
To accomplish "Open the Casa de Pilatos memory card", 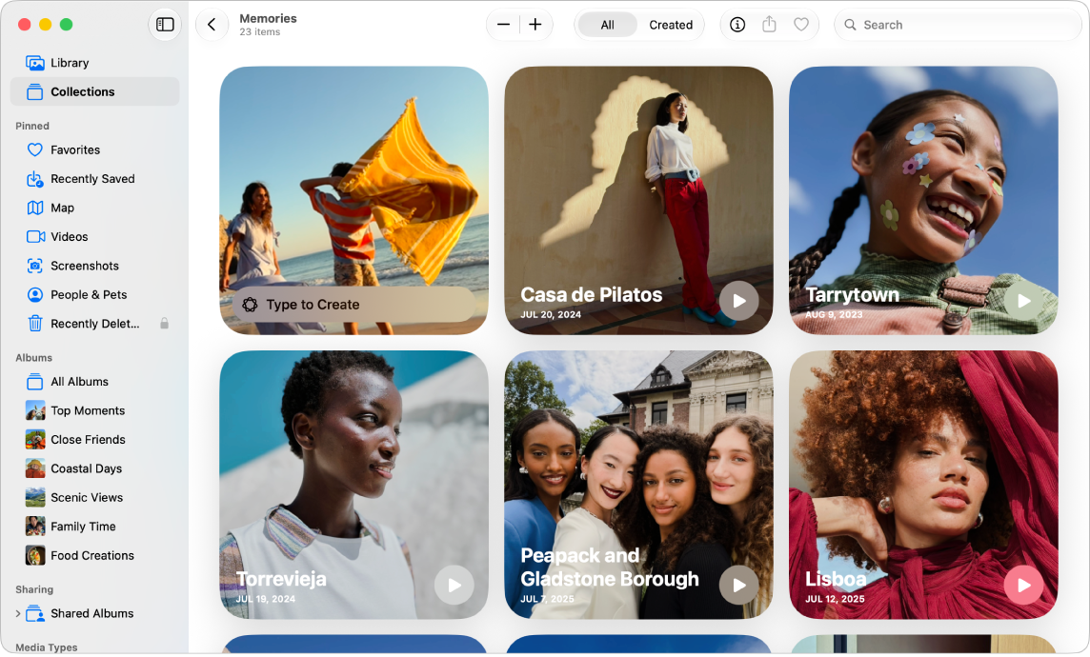I will pyautogui.click(x=638, y=200).
